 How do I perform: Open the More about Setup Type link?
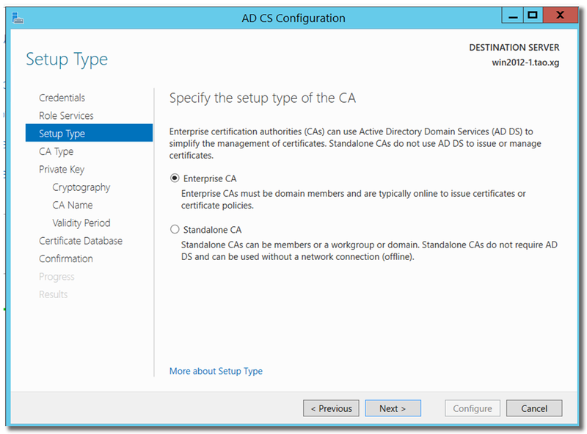(x=216, y=371)
